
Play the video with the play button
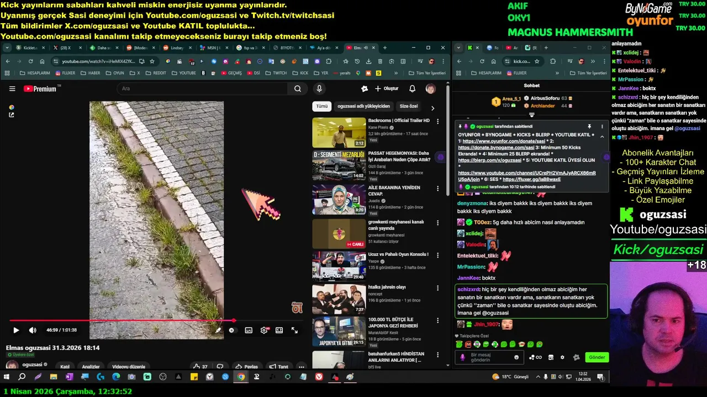click(x=16, y=330)
